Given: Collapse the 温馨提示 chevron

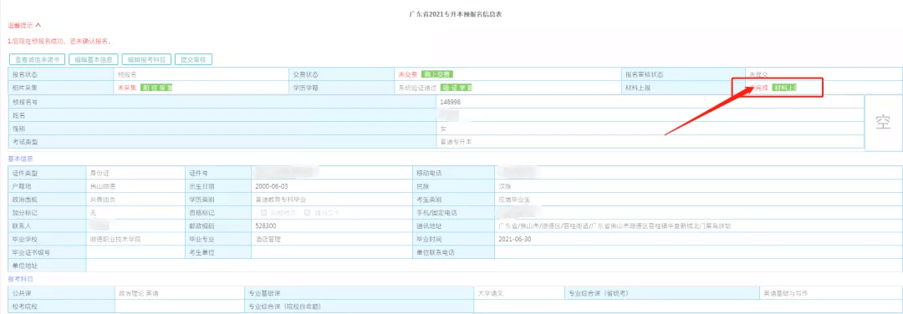Looking at the screenshot, I should pyautogui.click(x=38, y=25).
